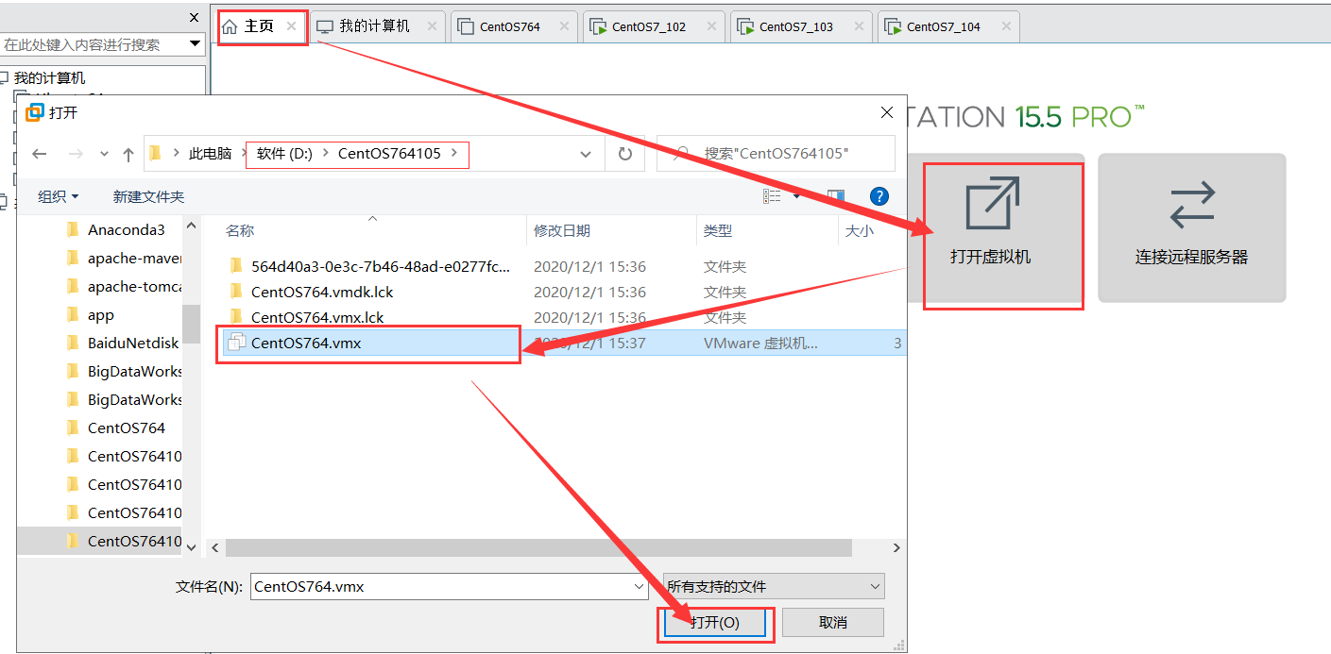Select the app folder in the tree
The image size is (1331, 654).
100,315
